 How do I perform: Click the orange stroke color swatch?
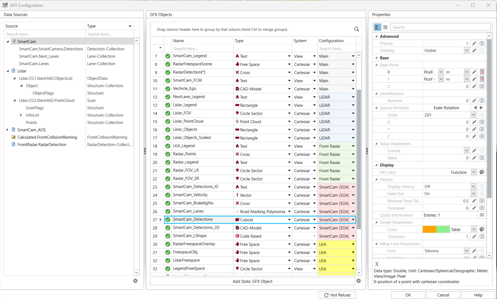(430, 230)
